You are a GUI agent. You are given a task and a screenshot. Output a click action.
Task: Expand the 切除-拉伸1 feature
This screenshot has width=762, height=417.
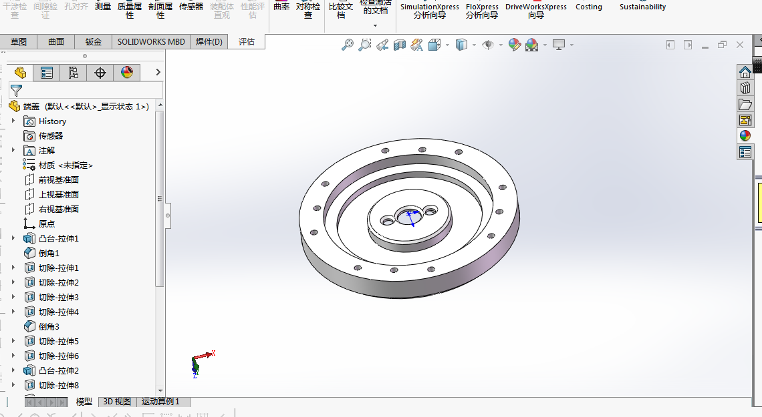[x=13, y=268]
